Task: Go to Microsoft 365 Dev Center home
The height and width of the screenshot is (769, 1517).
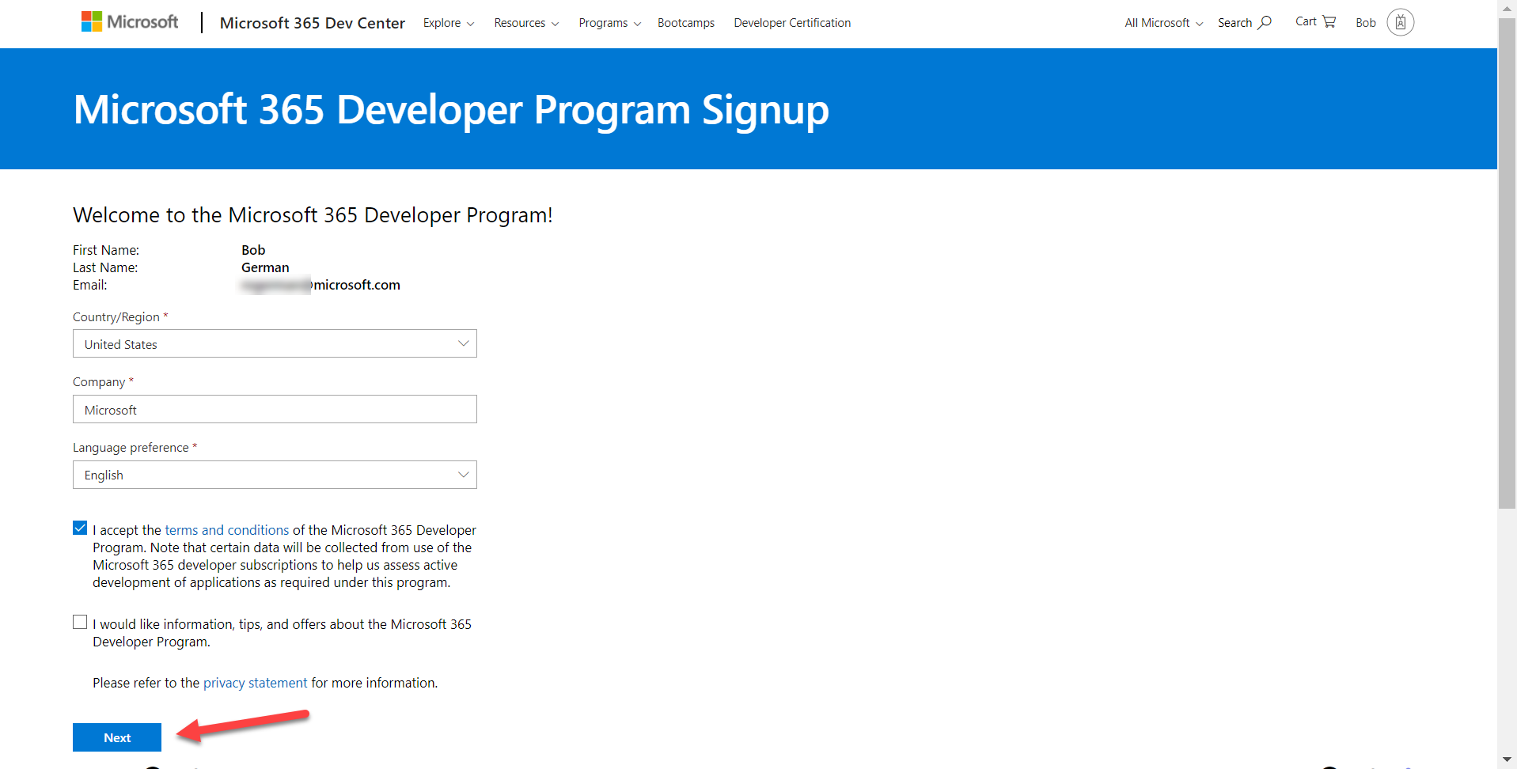Action: tap(313, 23)
